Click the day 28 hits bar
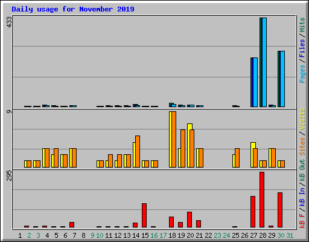Viewport: 309px width, 242px height. click(x=260, y=62)
